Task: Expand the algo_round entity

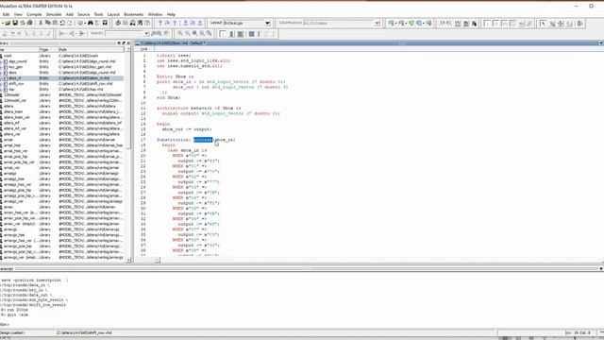Action: [2, 61]
